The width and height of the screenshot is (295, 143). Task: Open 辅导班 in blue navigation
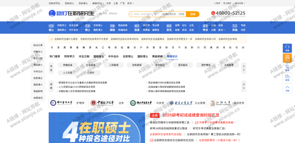[x=156, y=30]
